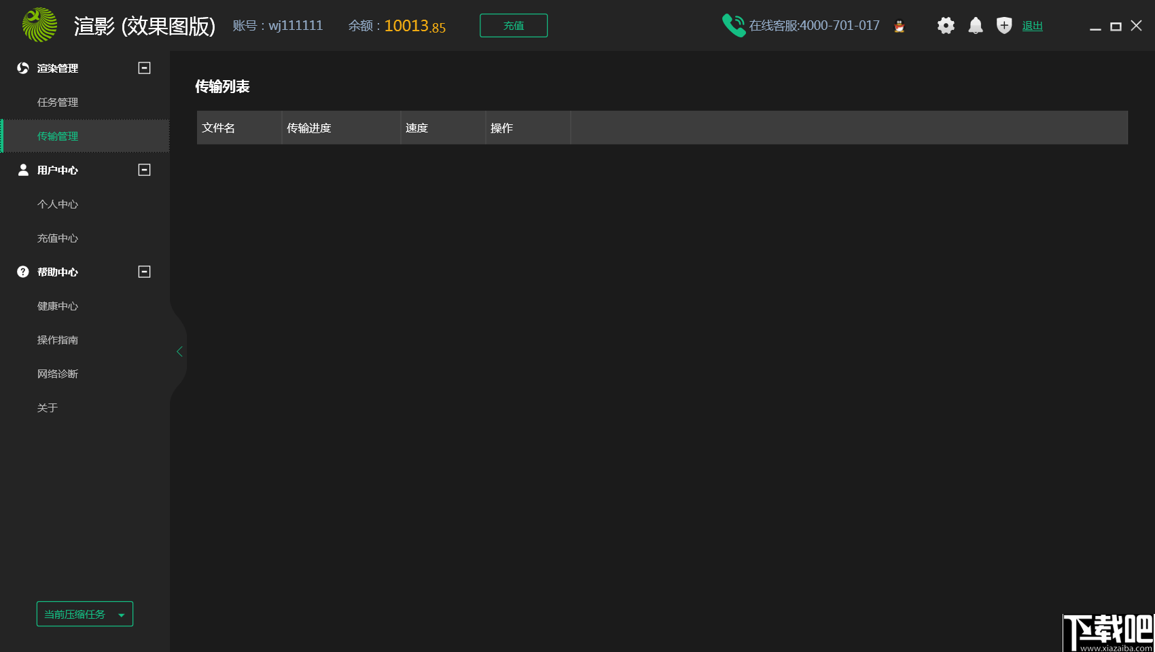Click the 用户中心 section label
Viewport: 1155px width, 652px height.
58,170
